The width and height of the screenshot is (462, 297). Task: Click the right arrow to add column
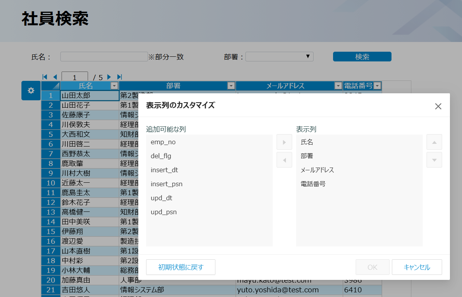tap(284, 142)
